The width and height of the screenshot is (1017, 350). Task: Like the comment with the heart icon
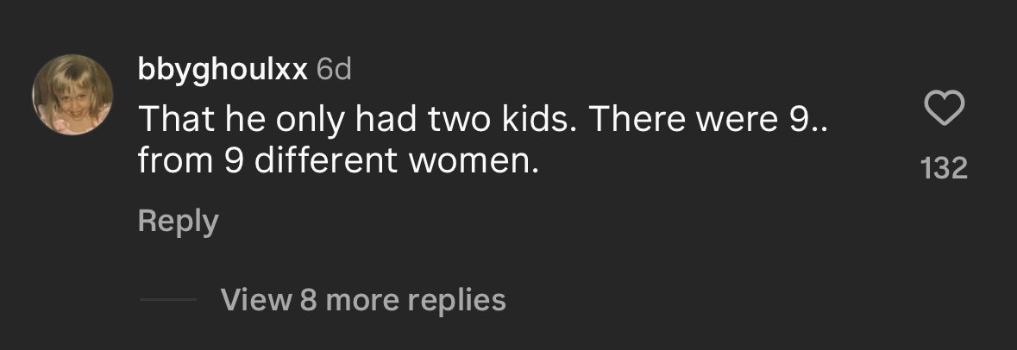(944, 110)
